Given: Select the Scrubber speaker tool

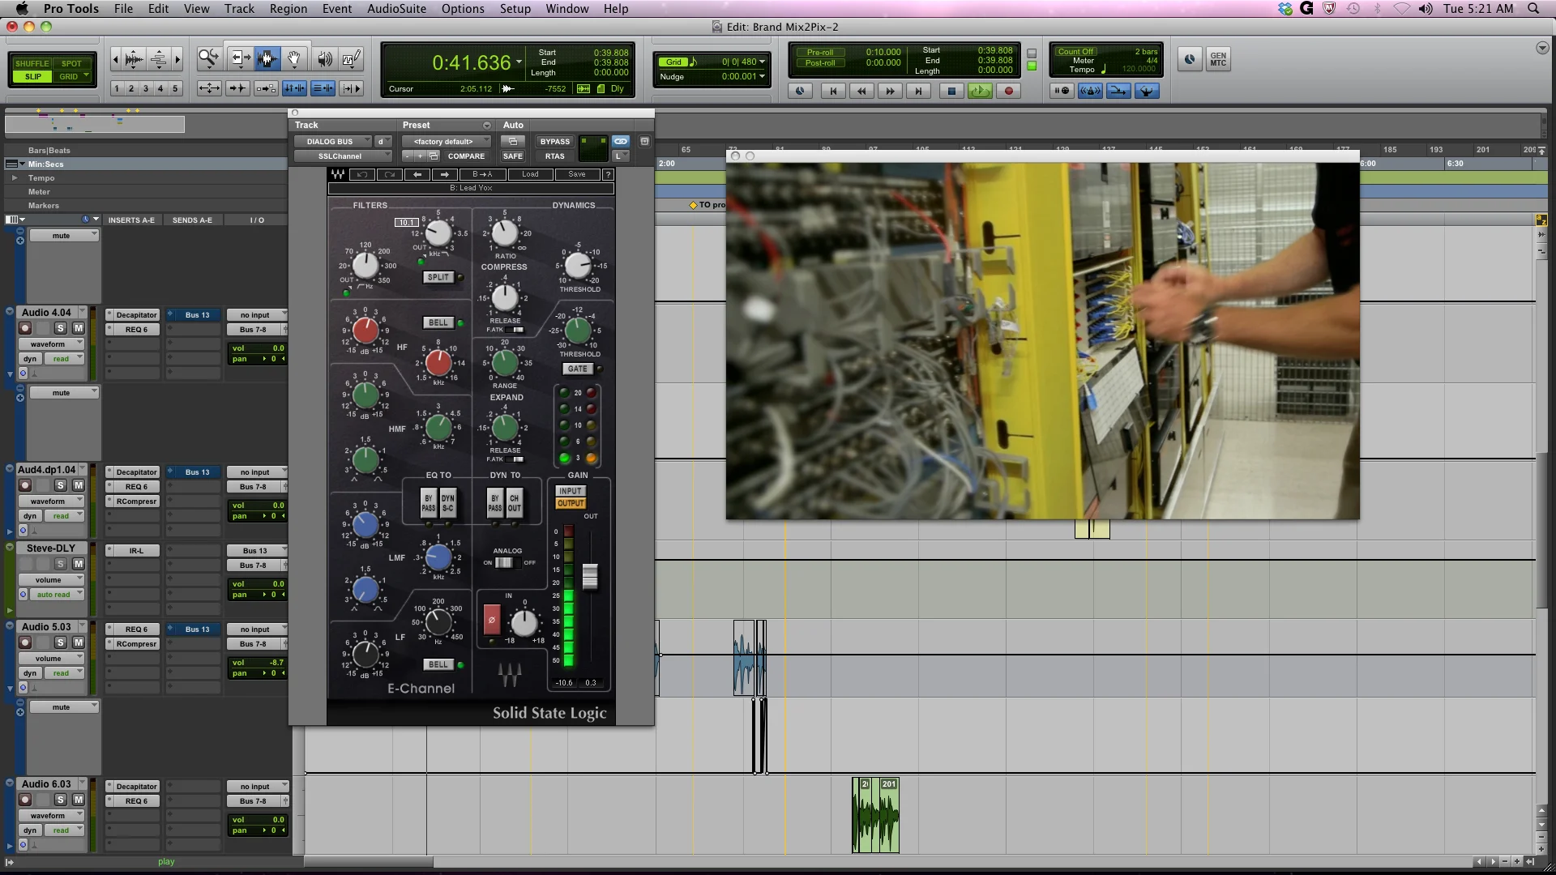Looking at the screenshot, I should [x=324, y=58].
